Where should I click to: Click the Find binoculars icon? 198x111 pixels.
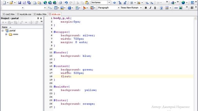[x=120, y=2]
